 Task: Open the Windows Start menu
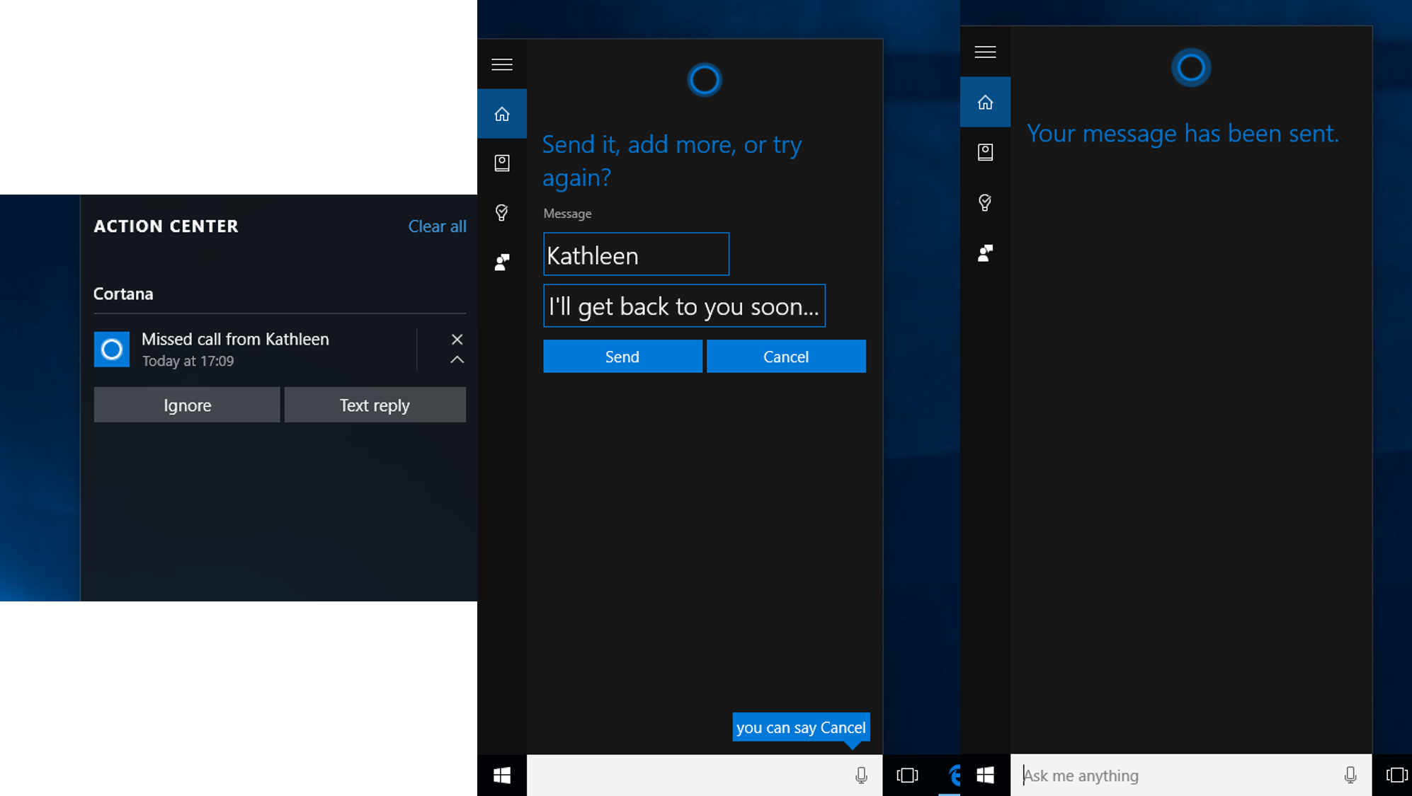(502, 775)
